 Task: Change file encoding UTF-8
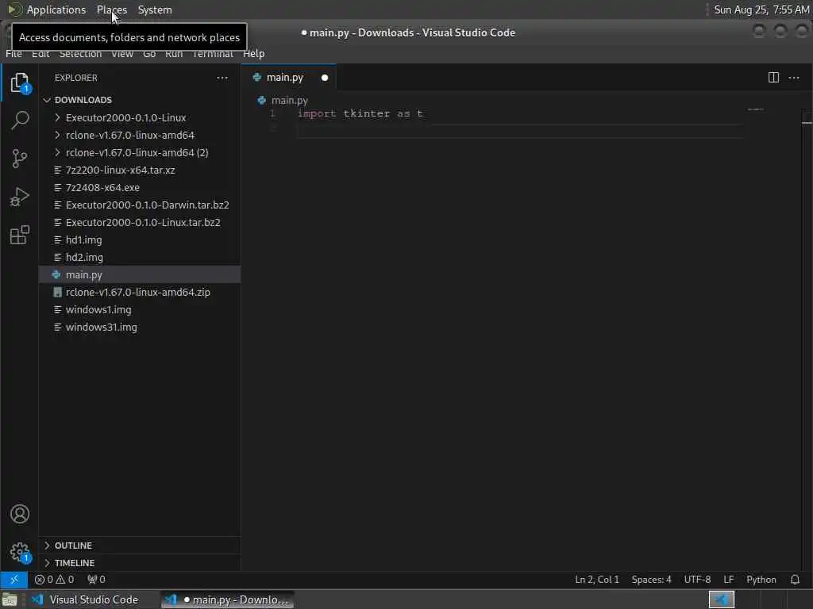(x=697, y=580)
